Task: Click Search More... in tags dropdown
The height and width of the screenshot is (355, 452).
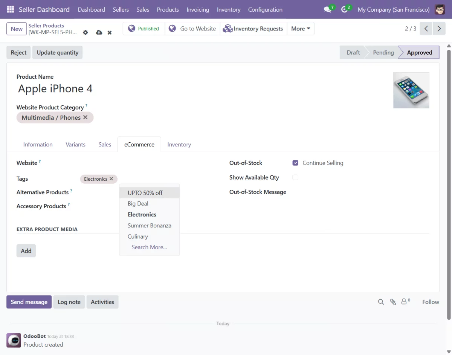Action: click(x=149, y=247)
